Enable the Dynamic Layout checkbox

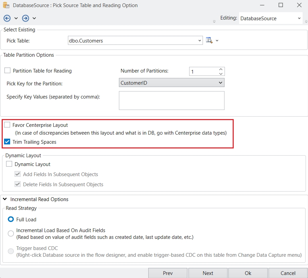[9, 164]
